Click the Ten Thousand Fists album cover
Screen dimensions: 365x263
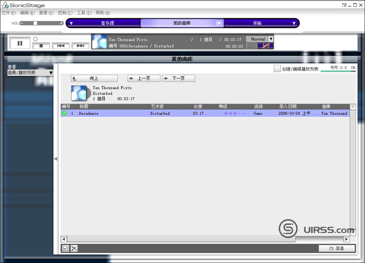[79, 93]
